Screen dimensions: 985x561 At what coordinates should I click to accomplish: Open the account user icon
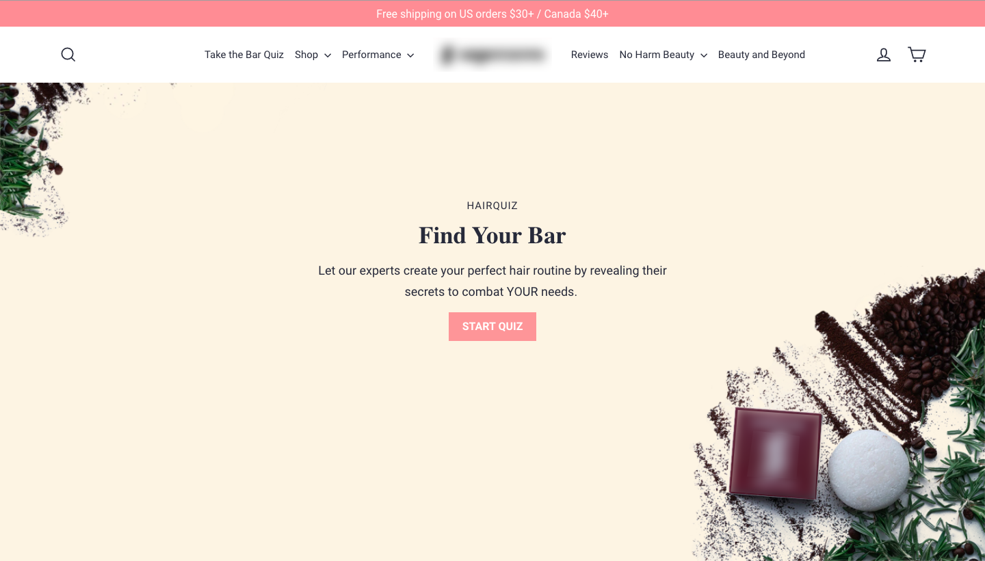884,55
